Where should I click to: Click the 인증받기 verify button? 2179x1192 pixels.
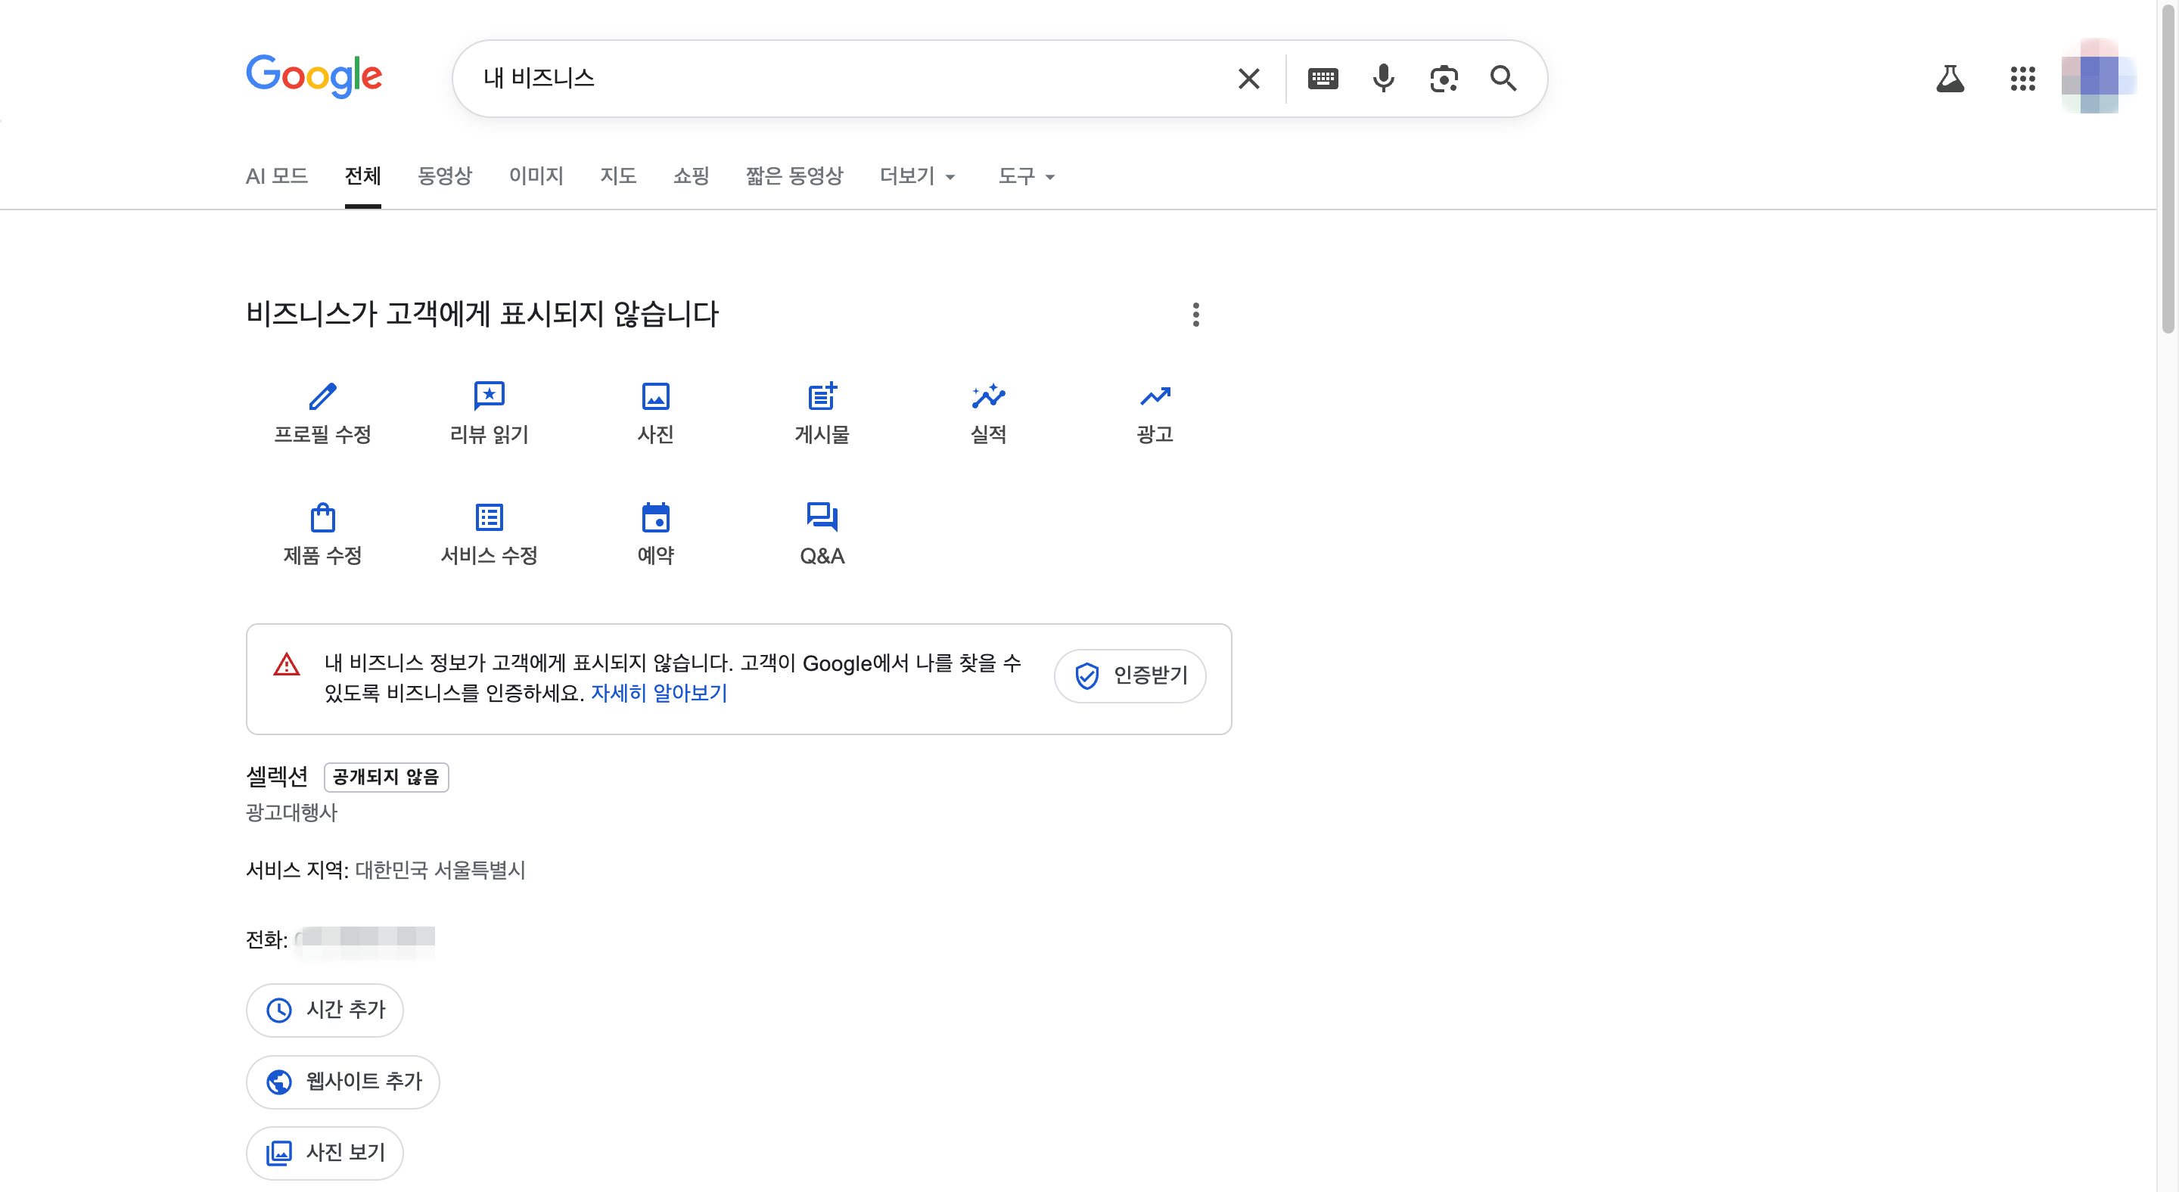[1130, 675]
